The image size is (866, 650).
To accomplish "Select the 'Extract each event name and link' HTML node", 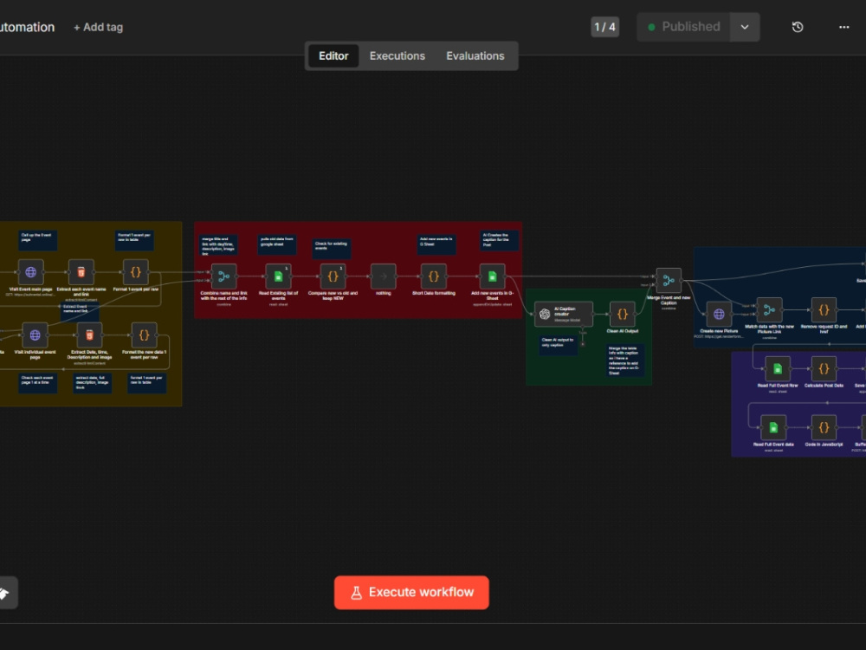I will pyautogui.click(x=81, y=272).
